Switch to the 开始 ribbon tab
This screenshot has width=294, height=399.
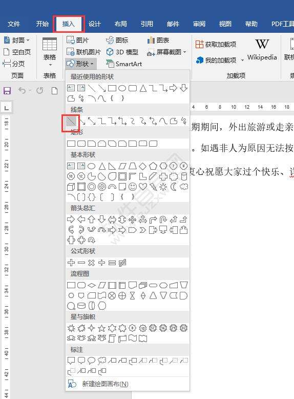(42, 24)
